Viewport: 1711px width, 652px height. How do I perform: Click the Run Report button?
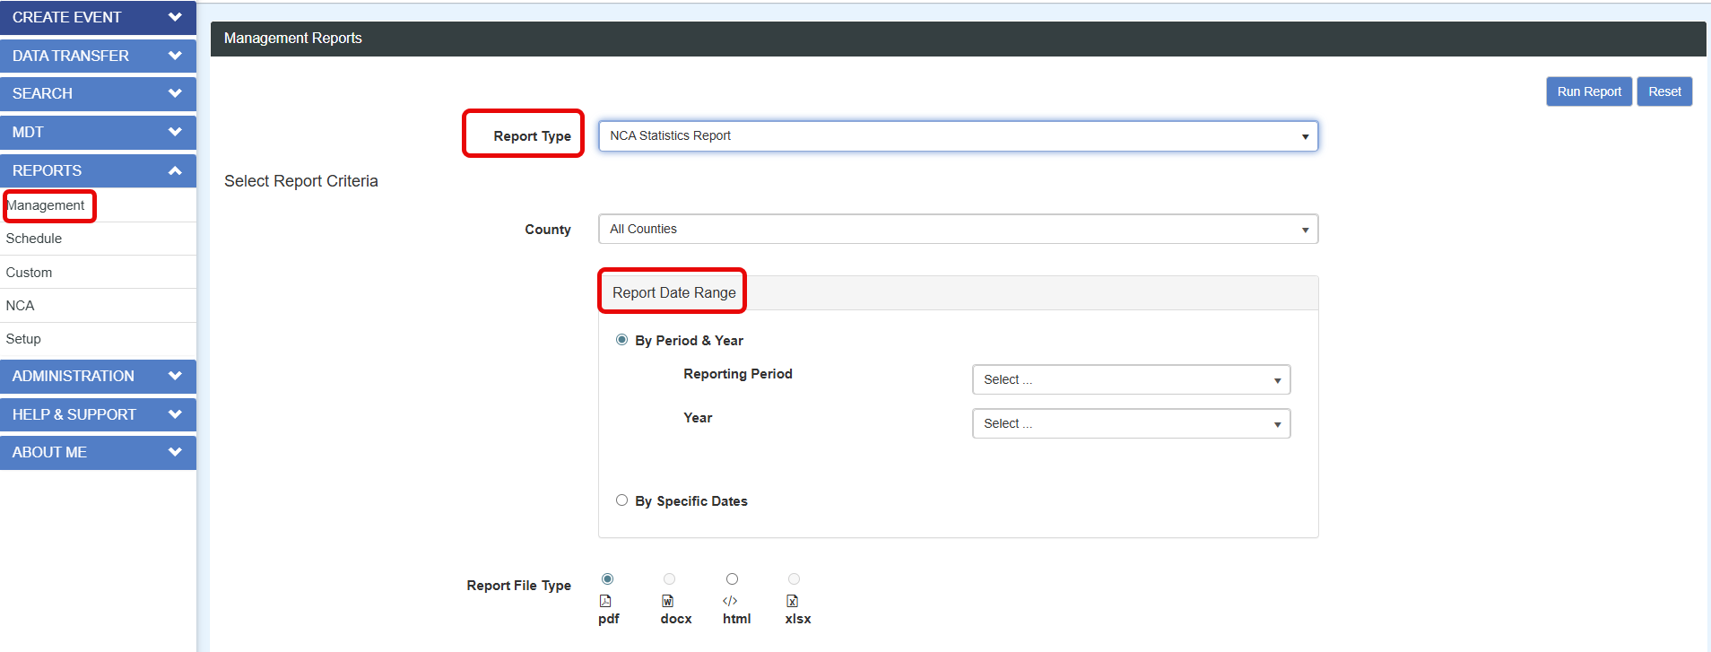[1589, 91]
